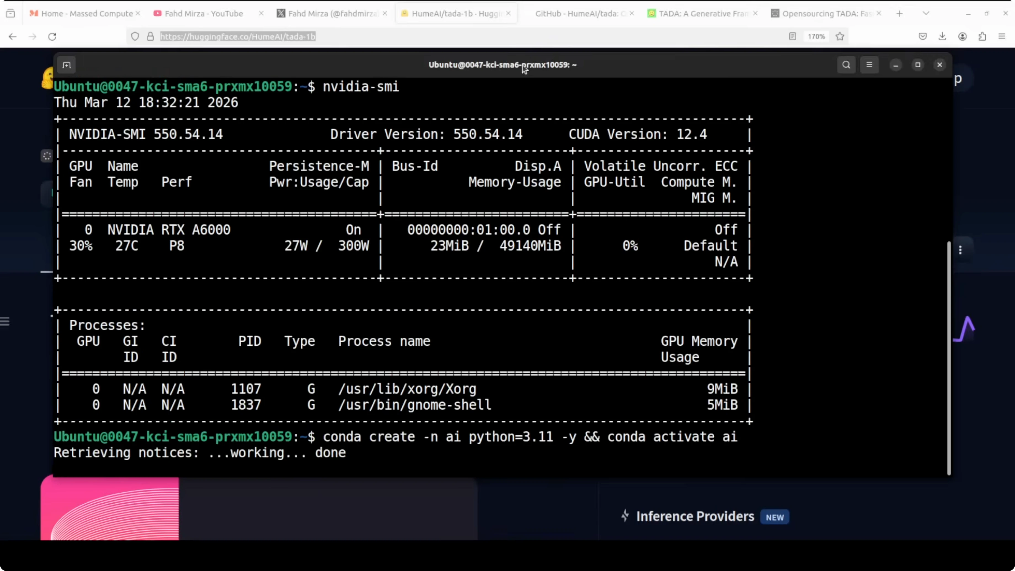
Task: Open the Firefox account icon
Action: pos(963,36)
